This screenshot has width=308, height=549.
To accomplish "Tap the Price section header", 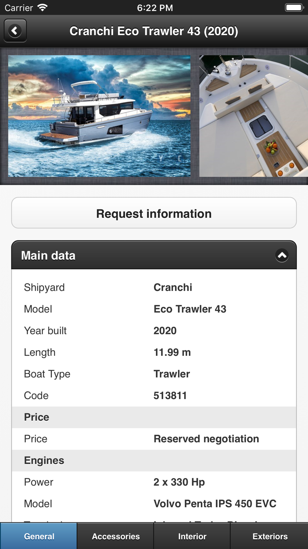I will [x=37, y=417].
